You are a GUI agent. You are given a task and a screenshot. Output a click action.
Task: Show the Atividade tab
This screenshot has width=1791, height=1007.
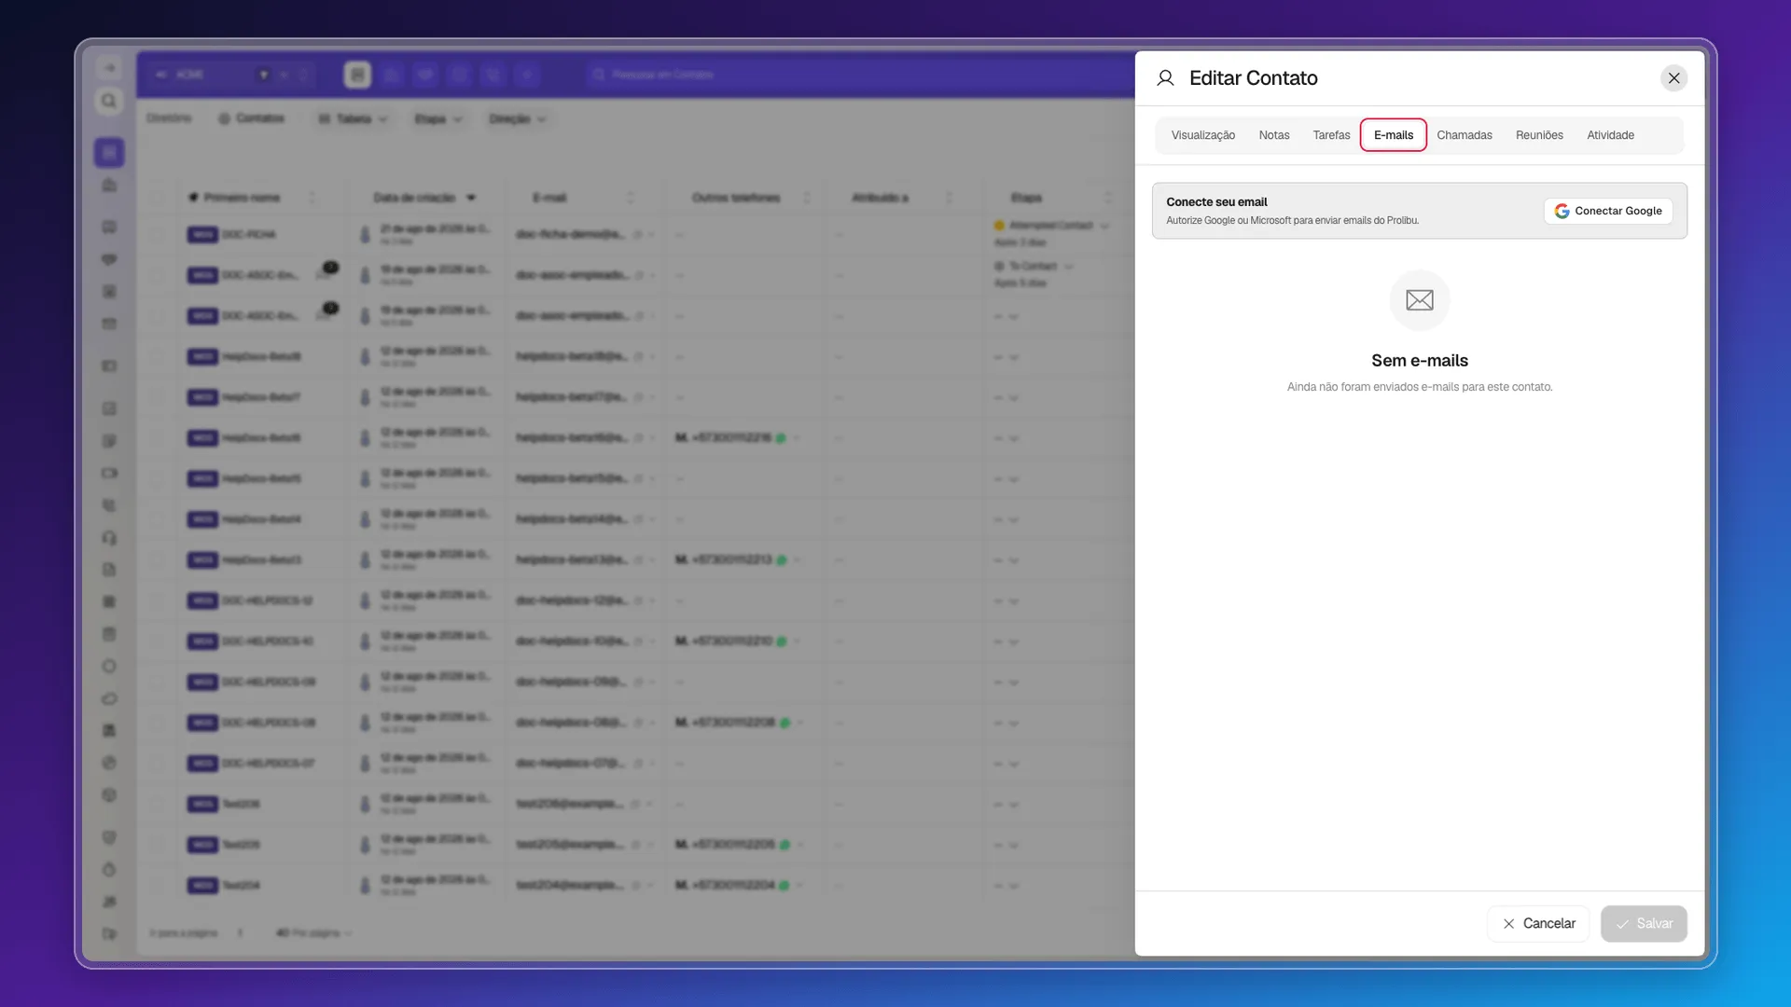pyautogui.click(x=1610, y=135)
